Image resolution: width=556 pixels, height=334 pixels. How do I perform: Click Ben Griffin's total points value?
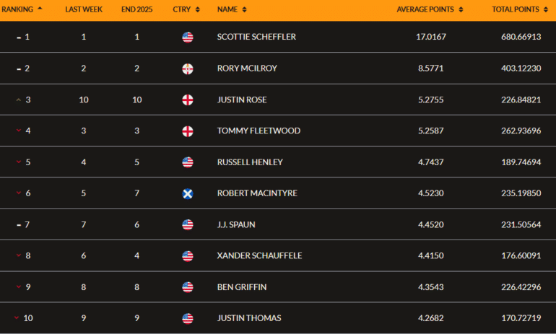516,287
